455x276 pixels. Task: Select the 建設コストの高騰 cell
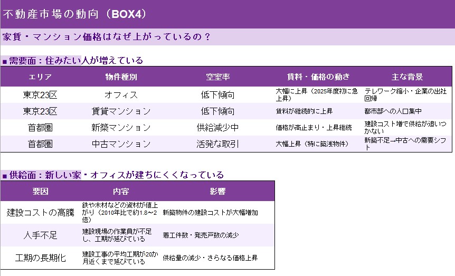[x=40, y=213]
